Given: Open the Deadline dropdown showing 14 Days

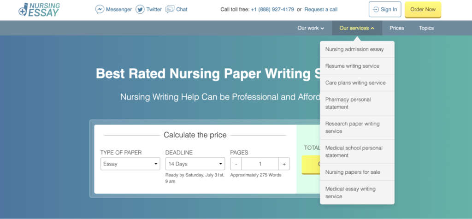Looking at the screenshot, I should coord(195,164).
